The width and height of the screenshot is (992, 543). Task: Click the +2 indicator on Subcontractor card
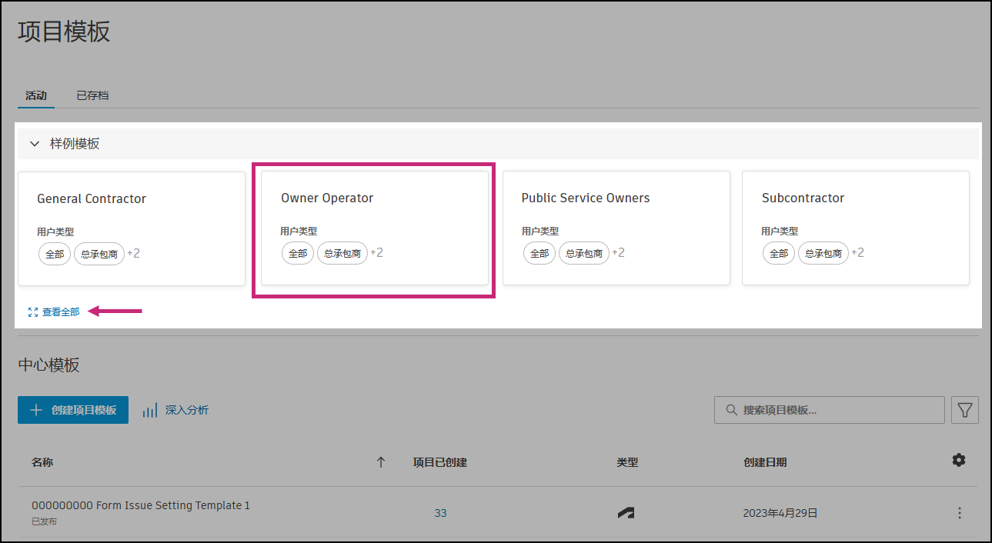pyautogui.click(x=858, y=252)
